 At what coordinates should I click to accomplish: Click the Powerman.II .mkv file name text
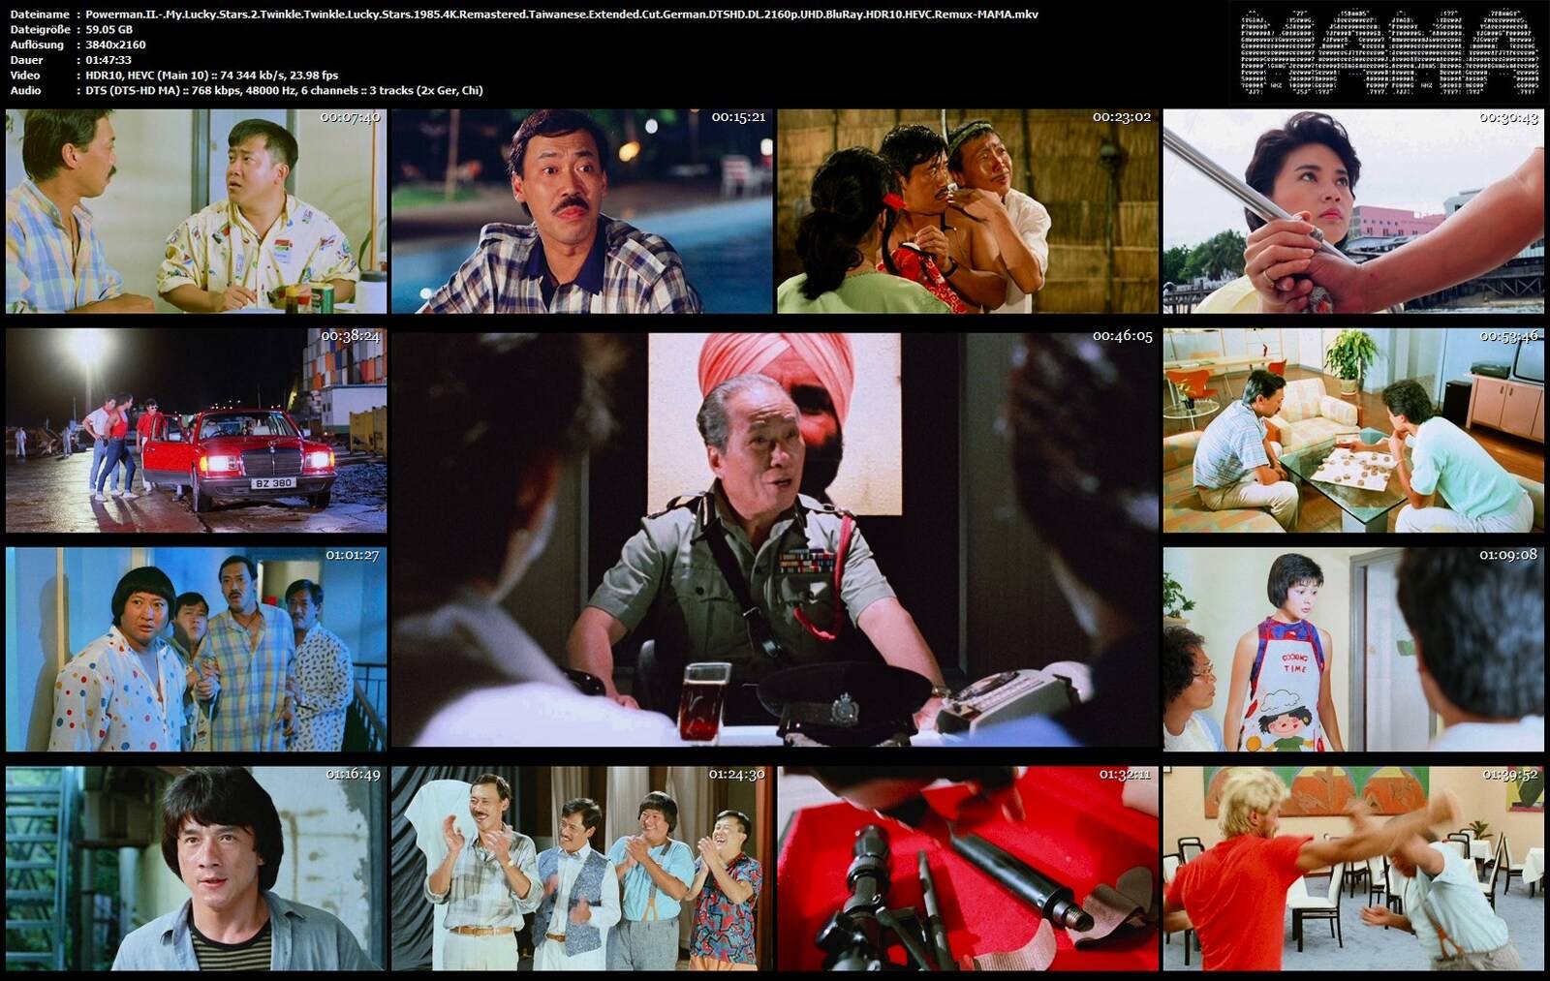562,15
